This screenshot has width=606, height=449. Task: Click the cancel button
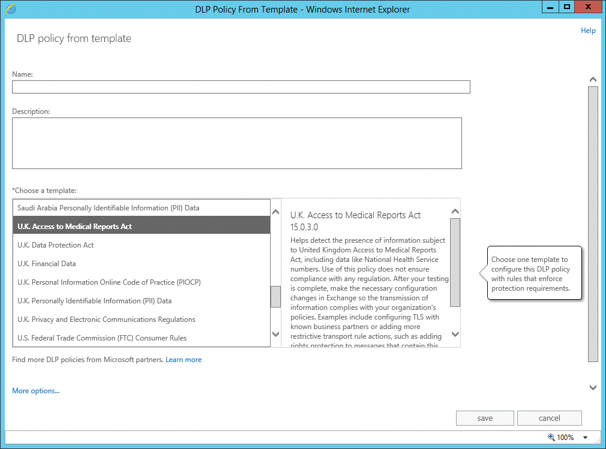(549, 418)
